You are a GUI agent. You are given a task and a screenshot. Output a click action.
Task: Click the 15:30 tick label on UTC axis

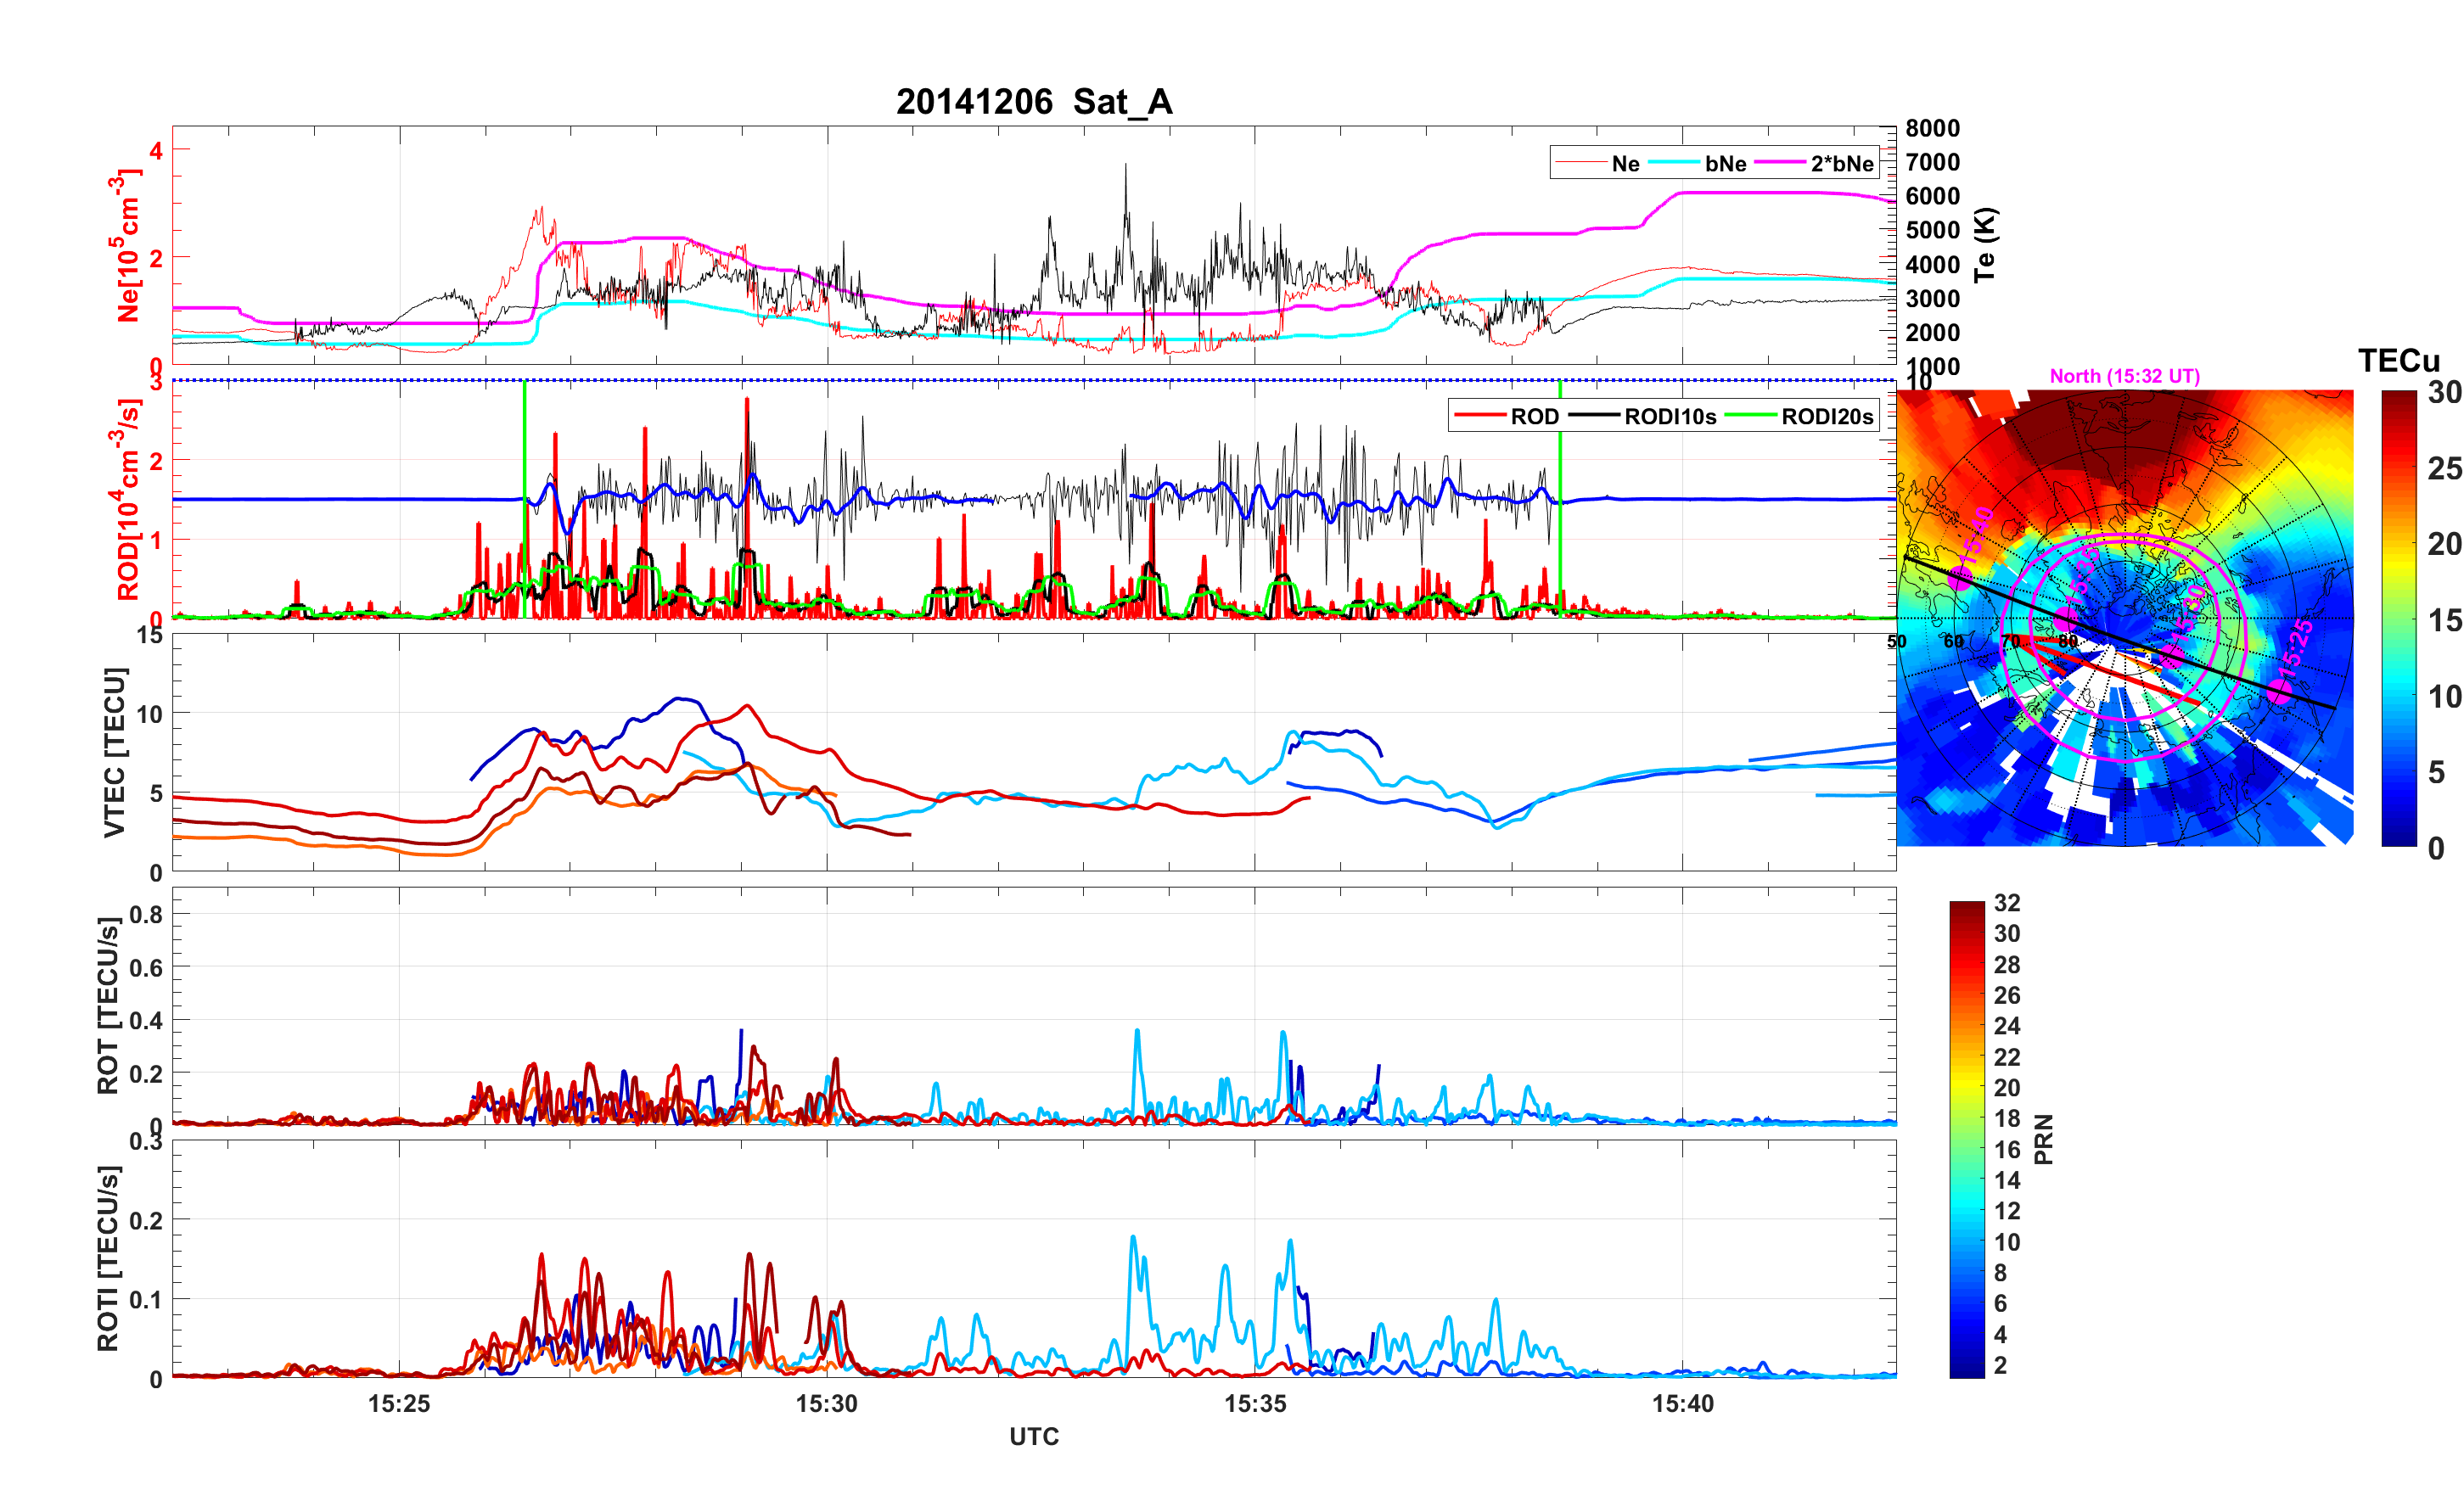pyautogui.click(x=826, y=1403)
